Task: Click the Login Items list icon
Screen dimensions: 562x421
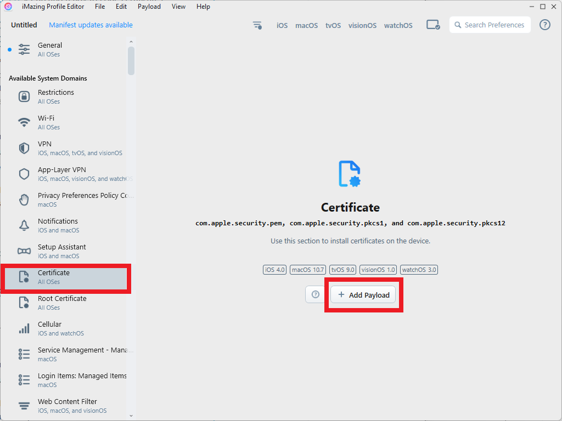Action: coord(24,380)
